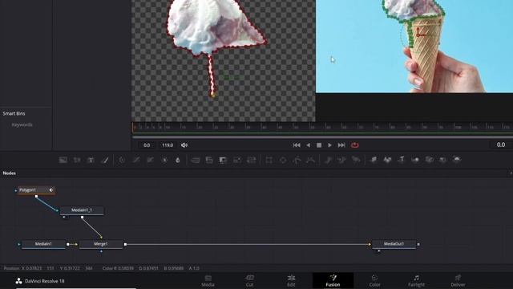Open the Deliver page
Image resolution: width=513 pixels, height=289 pixels.
tap(458, 281)
